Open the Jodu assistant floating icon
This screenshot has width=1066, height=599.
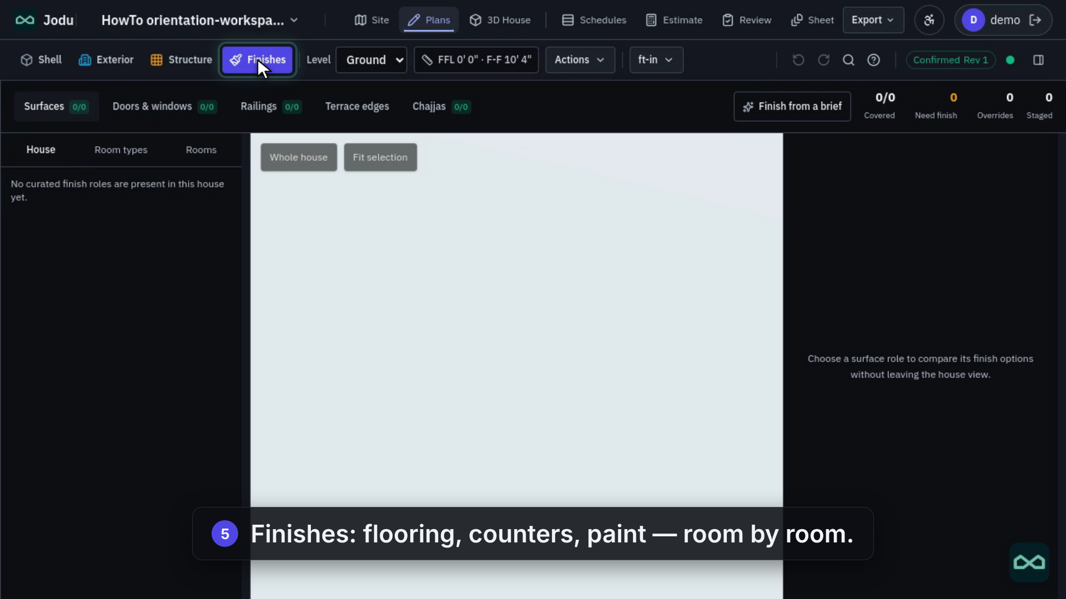point(1029,562)
